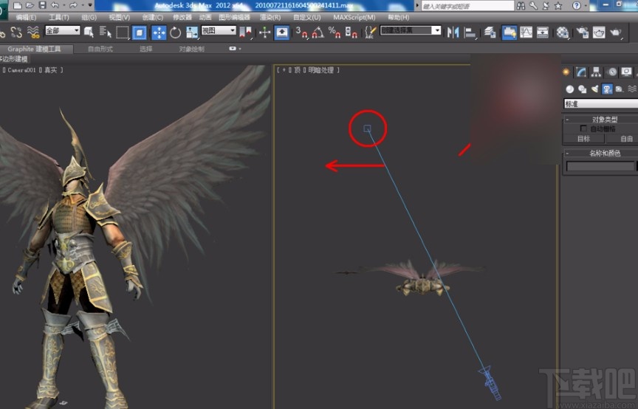Click the 目标 camera button
This screenshot has width=638, height=409.
pos(583,139)
